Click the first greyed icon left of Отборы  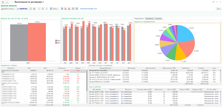(39, 9)
